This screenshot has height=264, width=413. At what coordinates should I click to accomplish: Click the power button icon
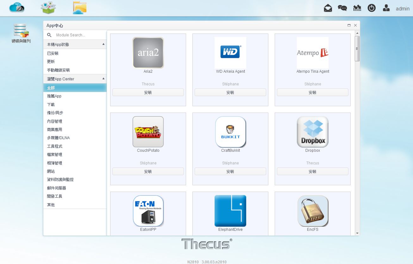pos(372,8)
